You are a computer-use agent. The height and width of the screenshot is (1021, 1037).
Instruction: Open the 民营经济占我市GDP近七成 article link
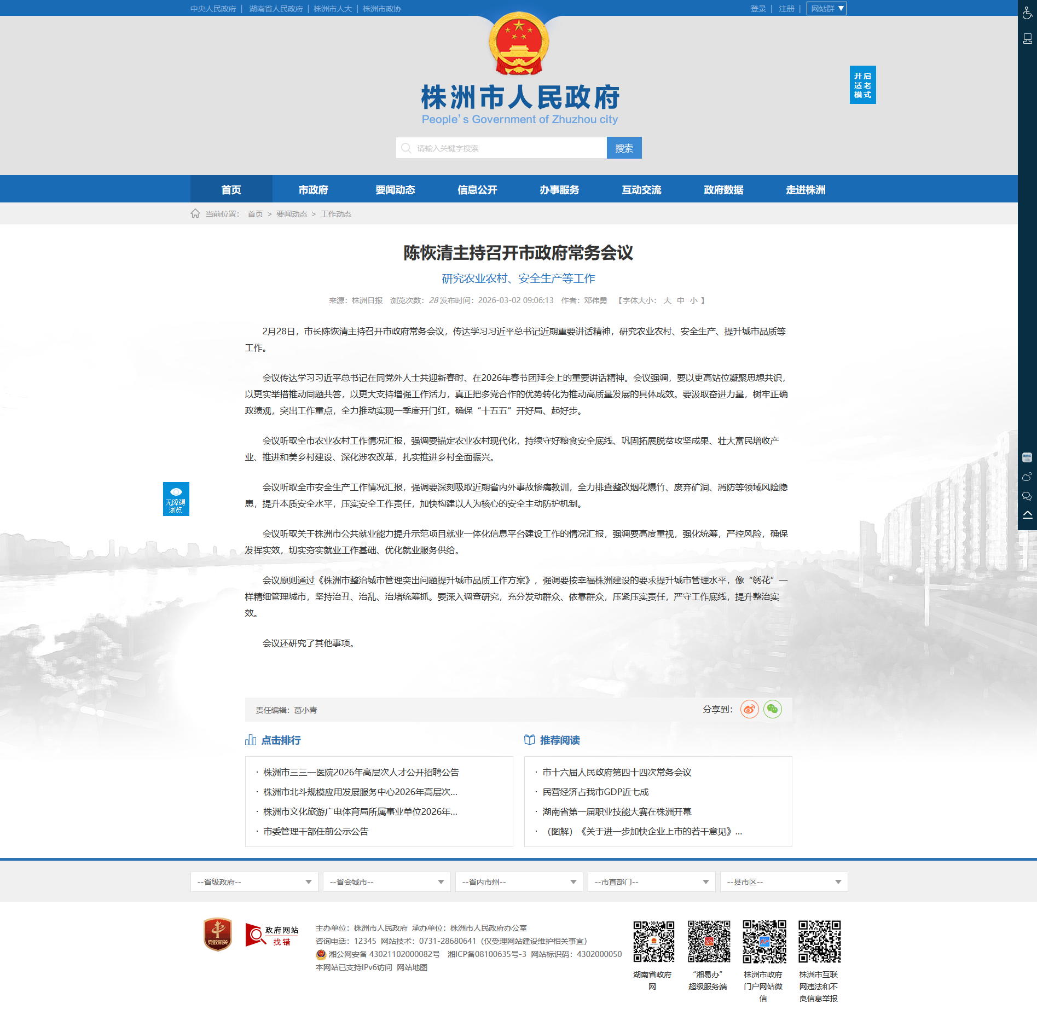pos(595,792)
